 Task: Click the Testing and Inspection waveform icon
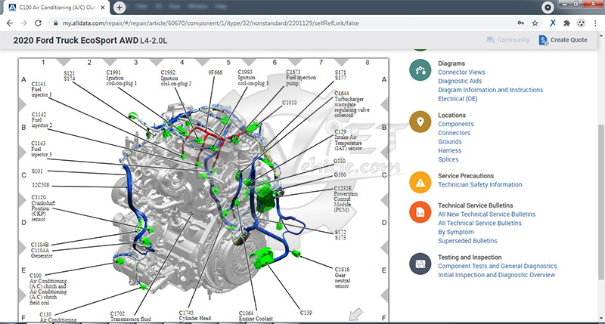coord(420,264)
